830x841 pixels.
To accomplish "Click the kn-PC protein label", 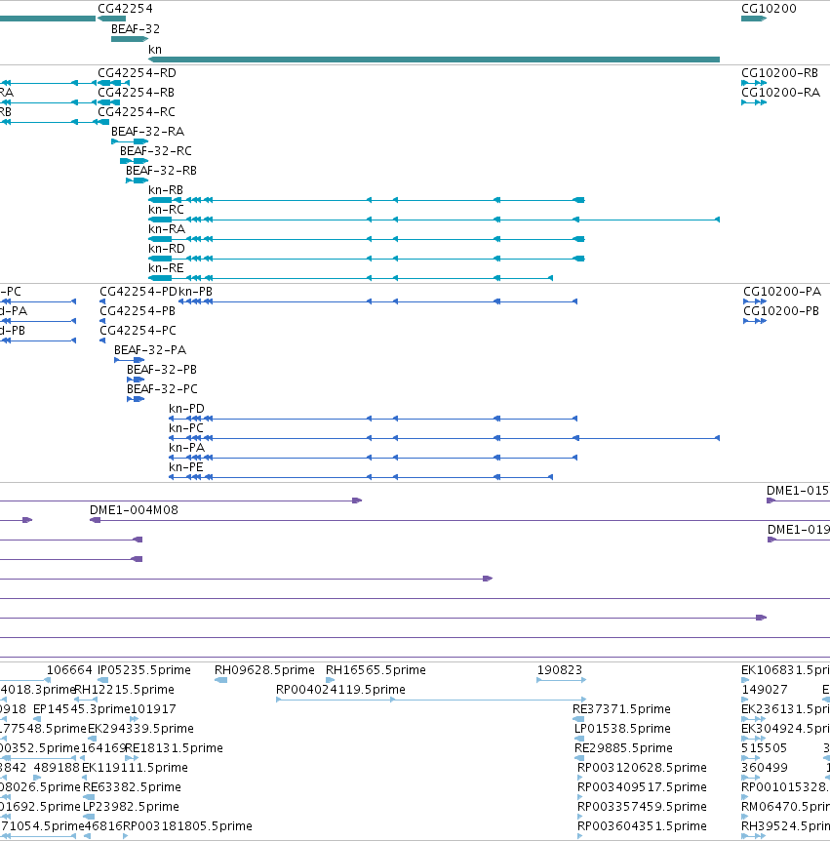I will pyautogui.click(x=186, y=428).
